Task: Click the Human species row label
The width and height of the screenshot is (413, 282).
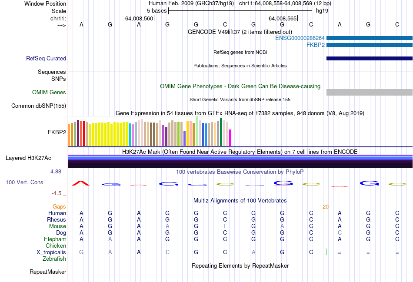Action: (x=57, y=213)
